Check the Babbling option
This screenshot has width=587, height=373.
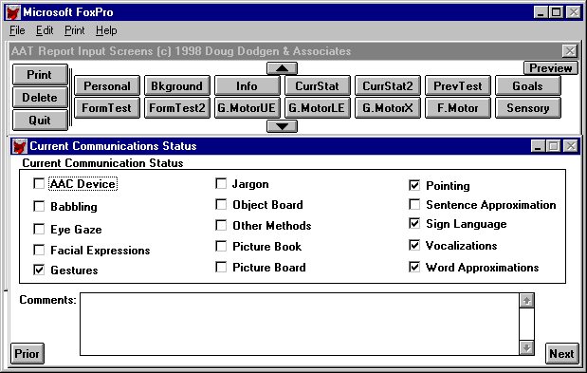(x=39, y=206)
